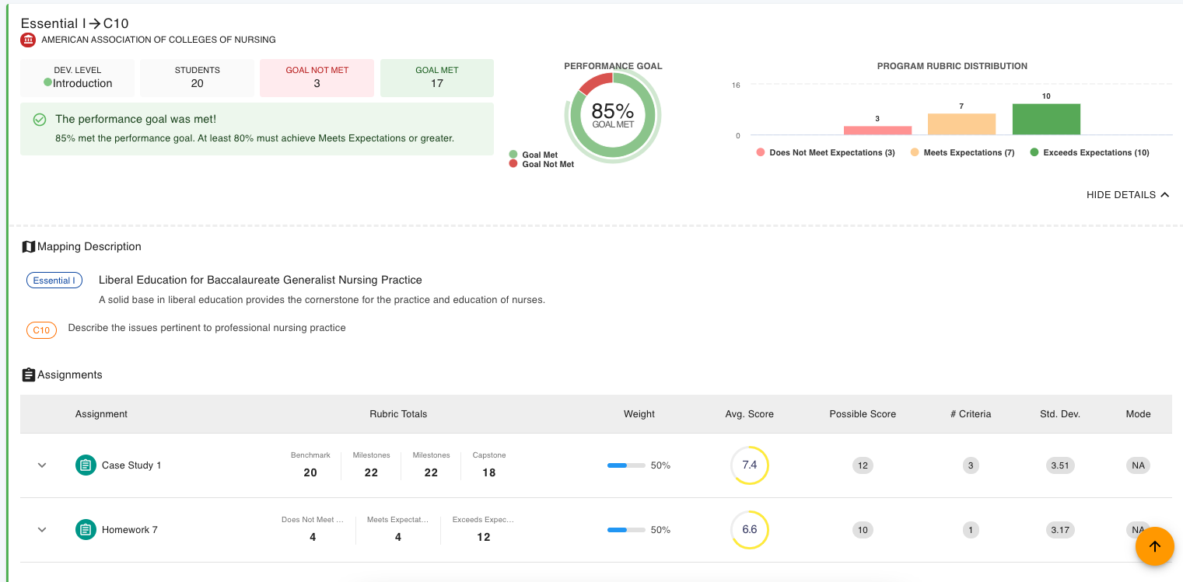
Task: Click the 50% weight value for Case Study 1
Action: [x=660, y=465]
